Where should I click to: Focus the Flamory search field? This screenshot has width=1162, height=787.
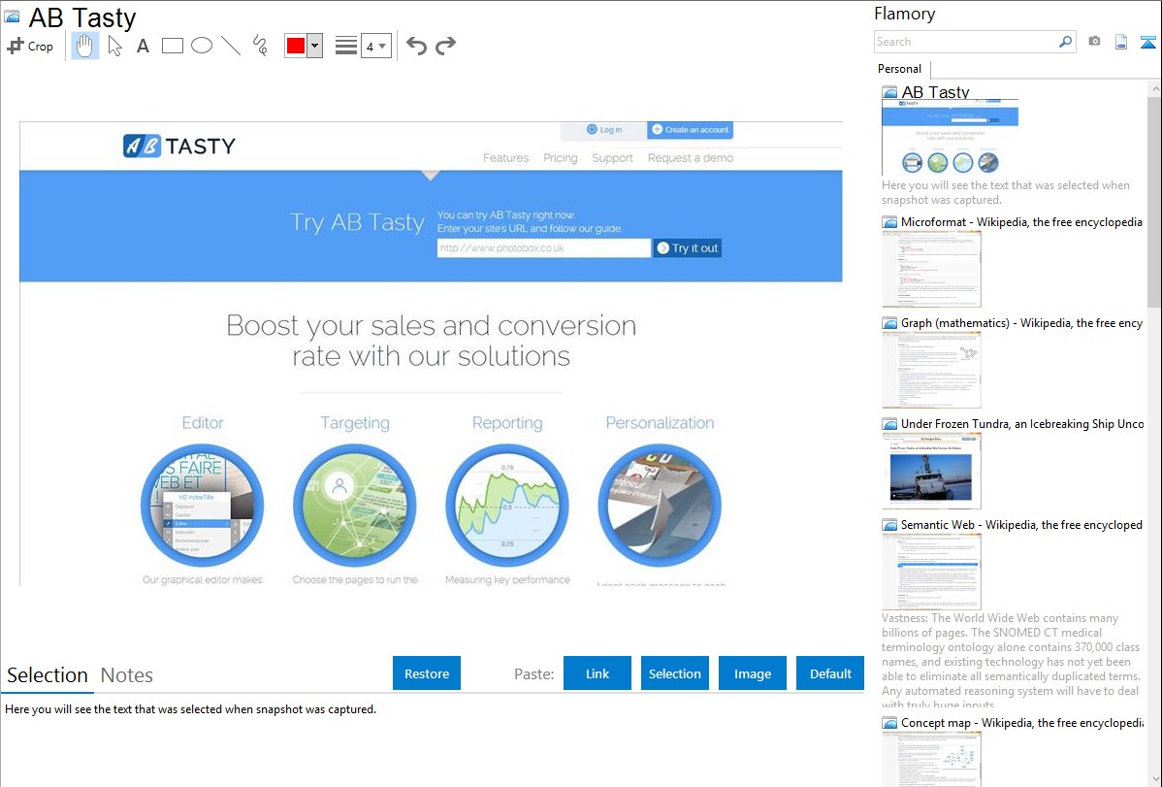coord(966,42)
